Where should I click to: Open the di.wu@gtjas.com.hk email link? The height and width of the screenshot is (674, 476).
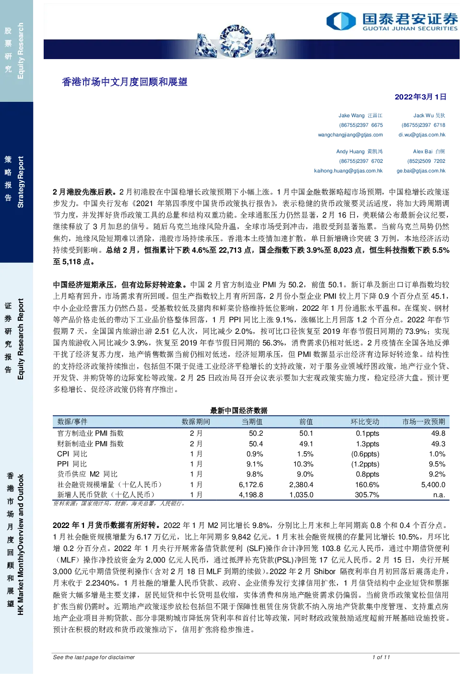click(x=422, y=135)
